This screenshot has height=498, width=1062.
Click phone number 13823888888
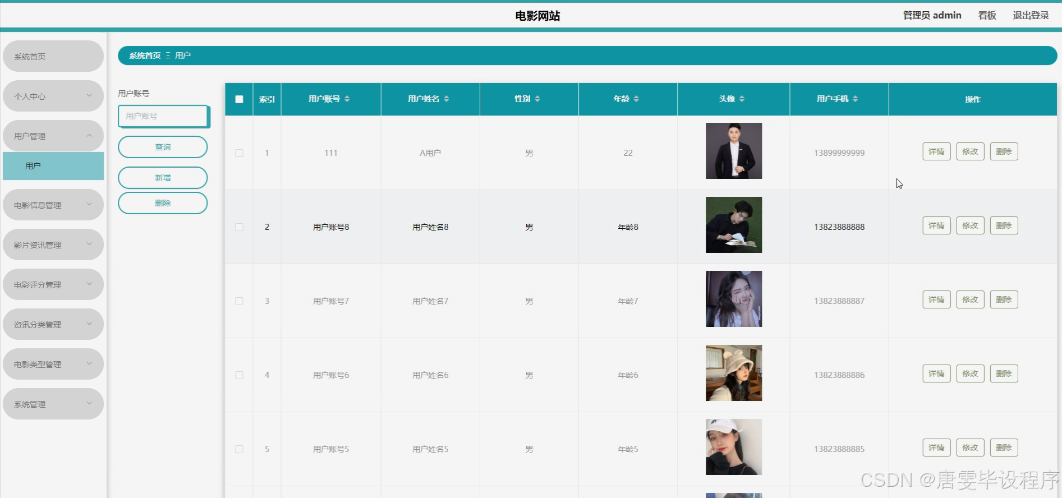(839, 227)
